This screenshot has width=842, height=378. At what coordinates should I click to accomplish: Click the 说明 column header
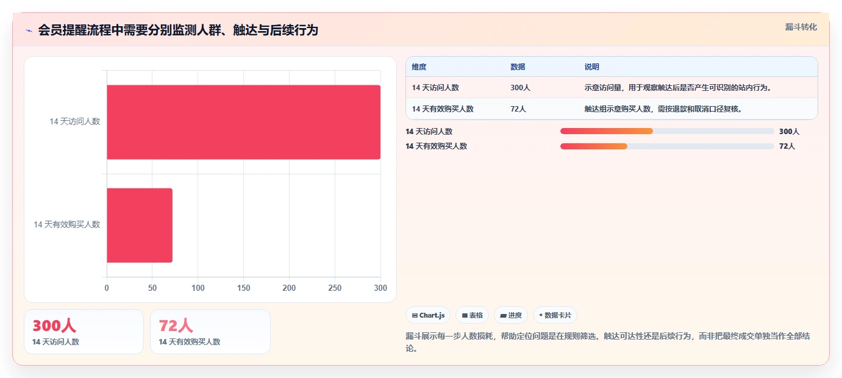tap(592, 67)
